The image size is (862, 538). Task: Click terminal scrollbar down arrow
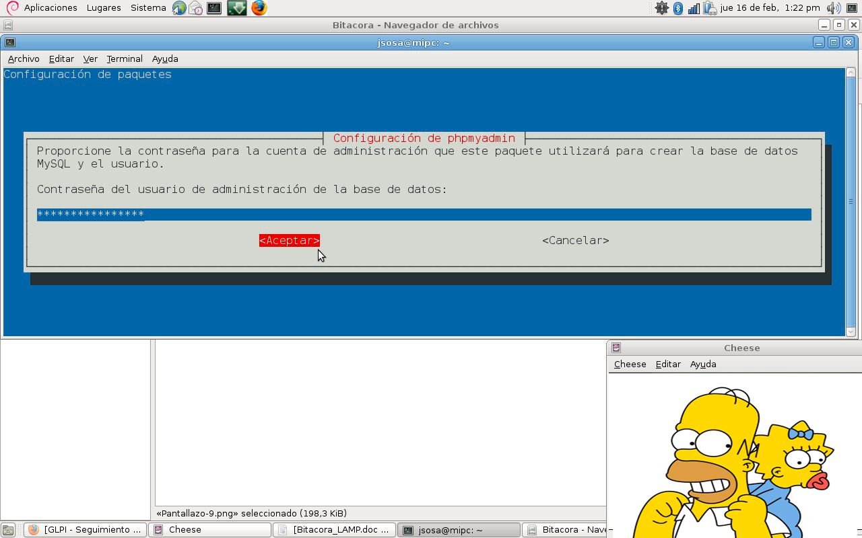[x=851, y=331]
